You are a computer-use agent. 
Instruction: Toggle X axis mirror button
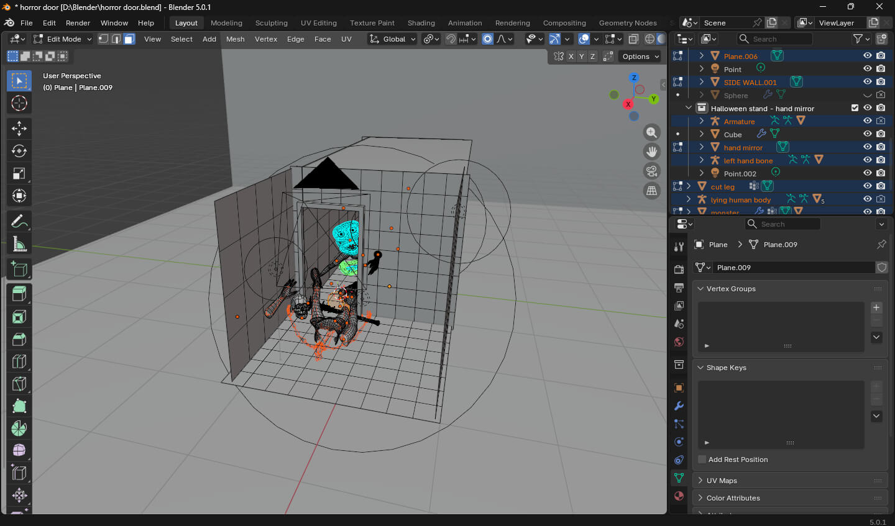571,57
